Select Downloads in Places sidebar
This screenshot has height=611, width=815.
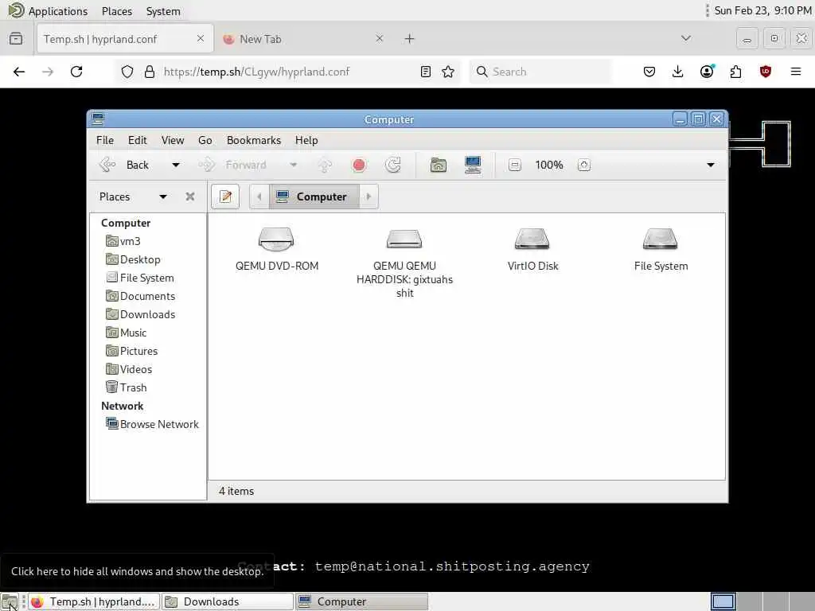pos(140,314)
